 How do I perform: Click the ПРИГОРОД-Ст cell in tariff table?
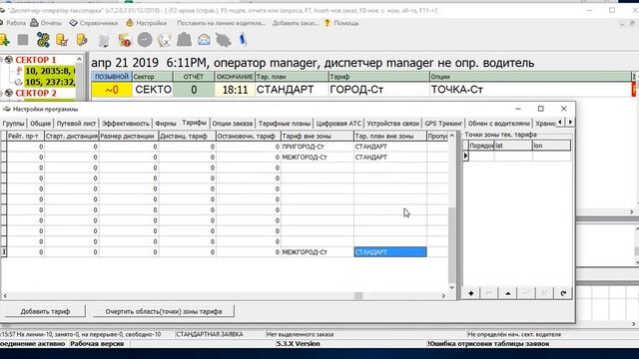[x=318, y=147]
